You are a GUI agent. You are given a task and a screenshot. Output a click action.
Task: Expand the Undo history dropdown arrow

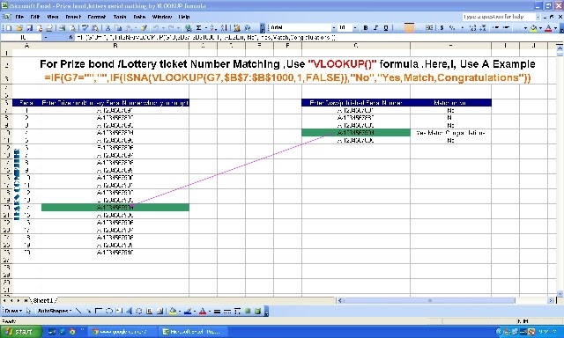(163, 27)
